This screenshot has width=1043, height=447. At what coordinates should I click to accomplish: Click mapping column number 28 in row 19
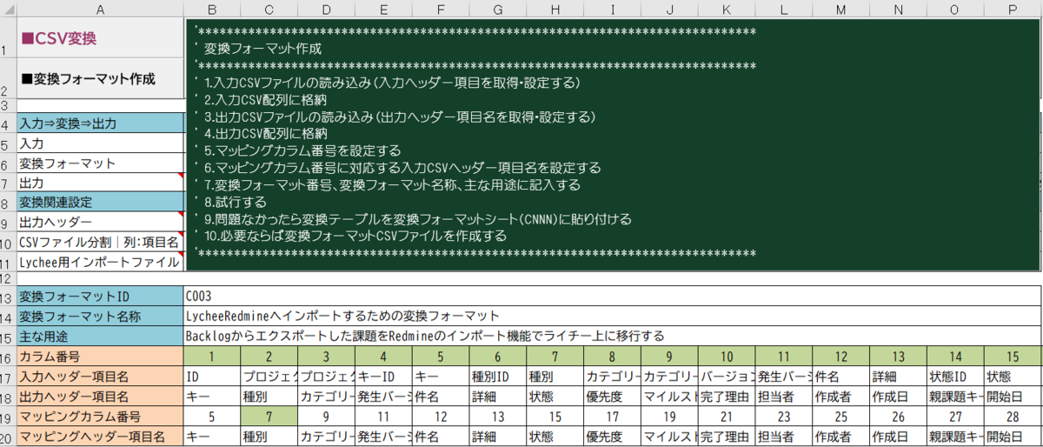click(x=1013, y=417)
